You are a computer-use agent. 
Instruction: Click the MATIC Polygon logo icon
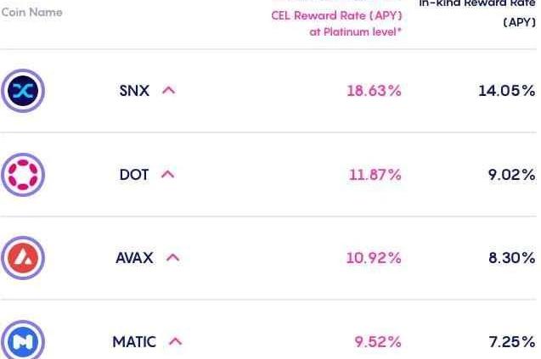[23, 341]
